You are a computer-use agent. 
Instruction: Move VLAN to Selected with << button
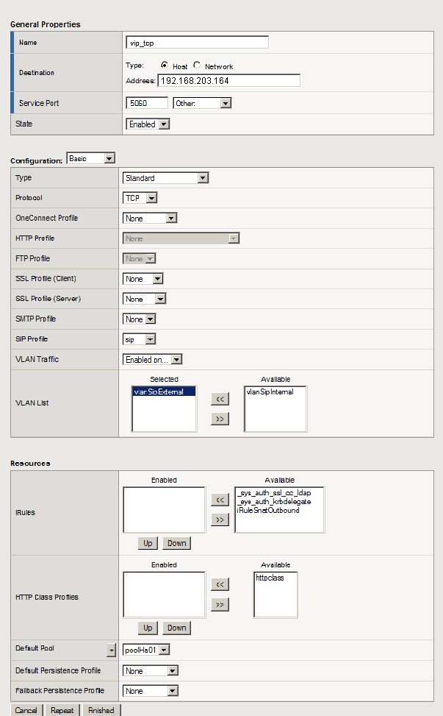pos(220,399)
